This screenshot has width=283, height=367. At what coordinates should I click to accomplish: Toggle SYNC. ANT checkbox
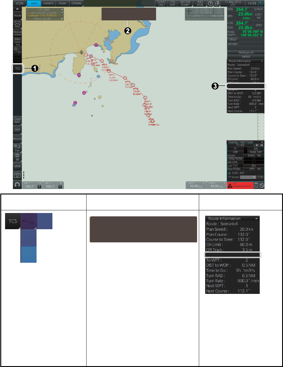pos(229,173)
